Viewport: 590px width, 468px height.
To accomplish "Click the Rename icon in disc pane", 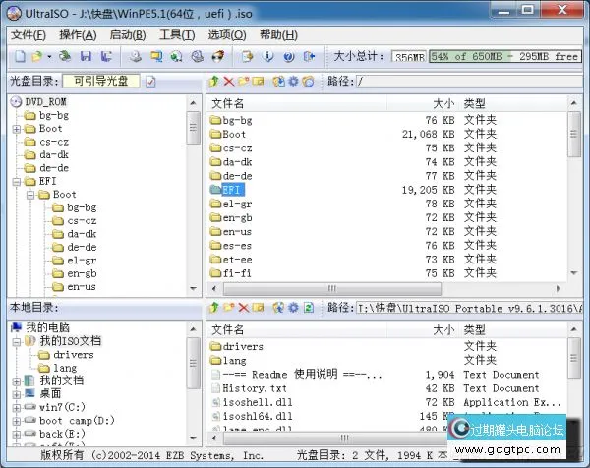I will [258, 81].
